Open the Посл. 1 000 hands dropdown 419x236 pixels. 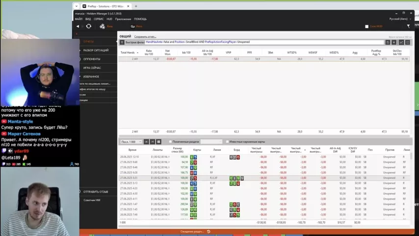pos(131,142)
